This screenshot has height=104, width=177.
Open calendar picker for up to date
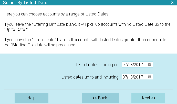[x=149, y=77]
